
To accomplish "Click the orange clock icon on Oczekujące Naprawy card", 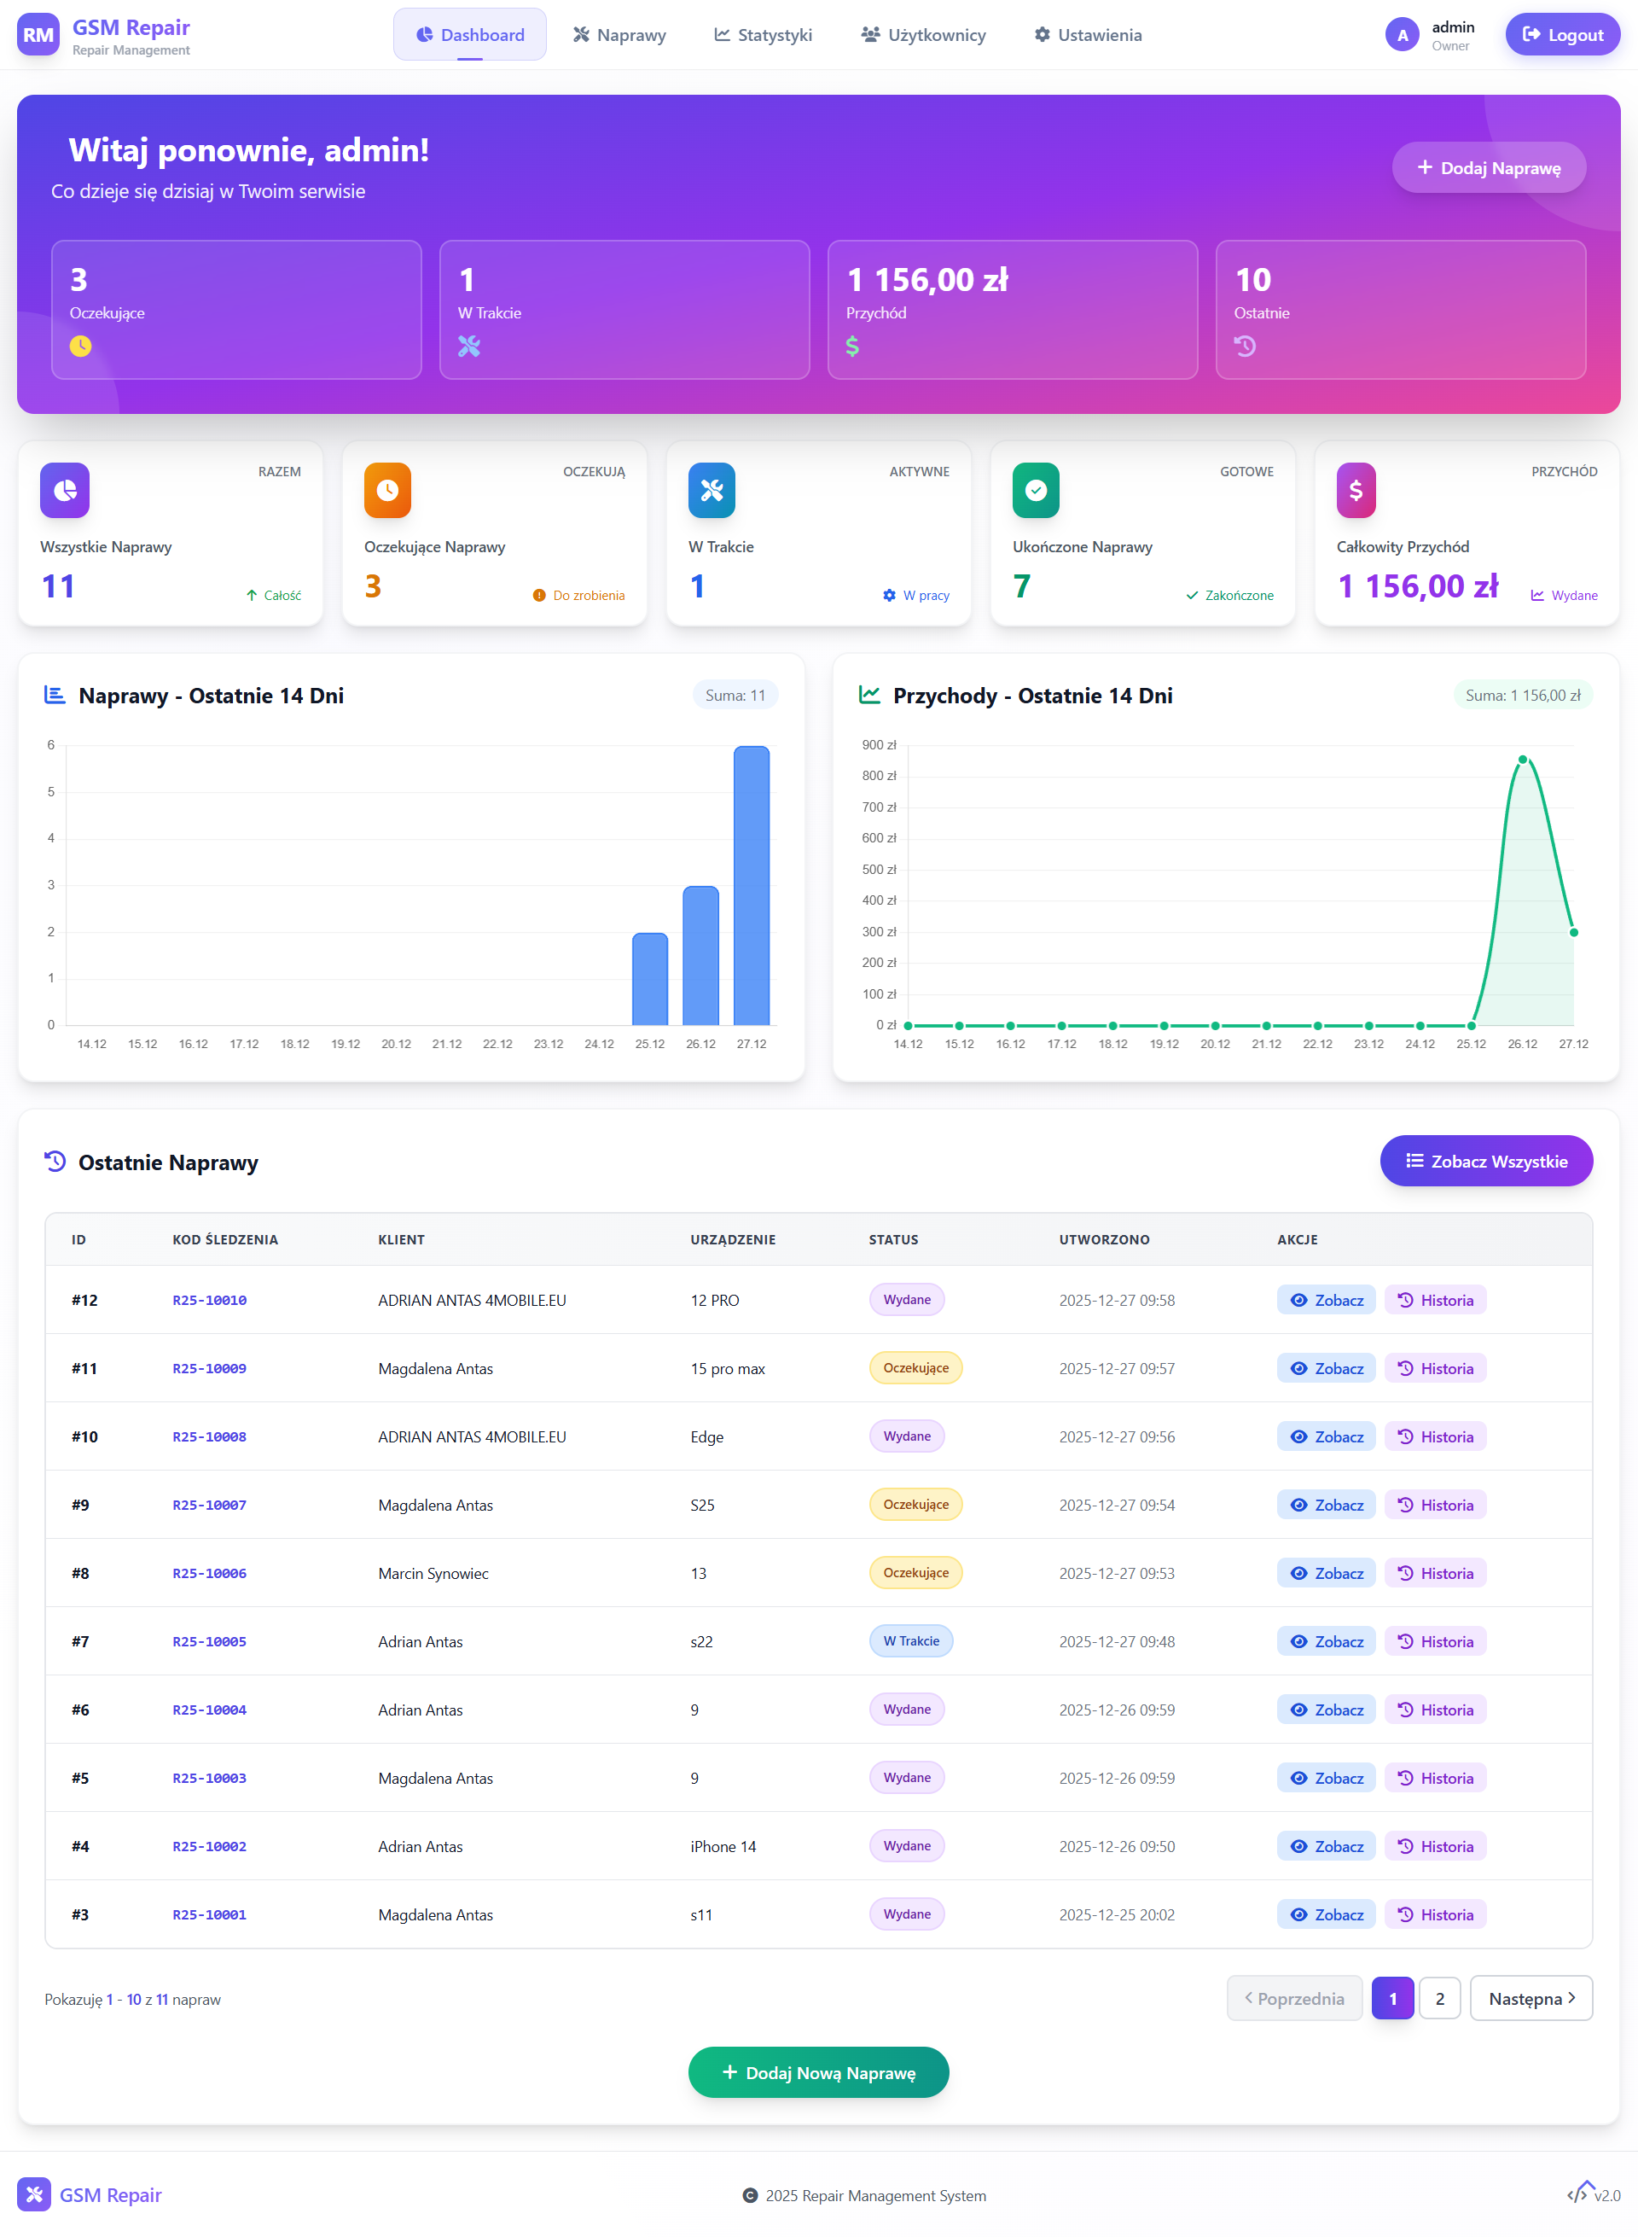I will 387,490.
